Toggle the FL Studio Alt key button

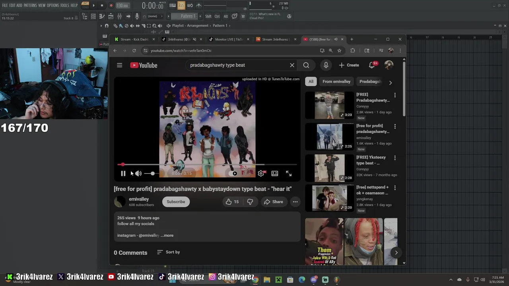pyautogui.click(x=226, y=16)
